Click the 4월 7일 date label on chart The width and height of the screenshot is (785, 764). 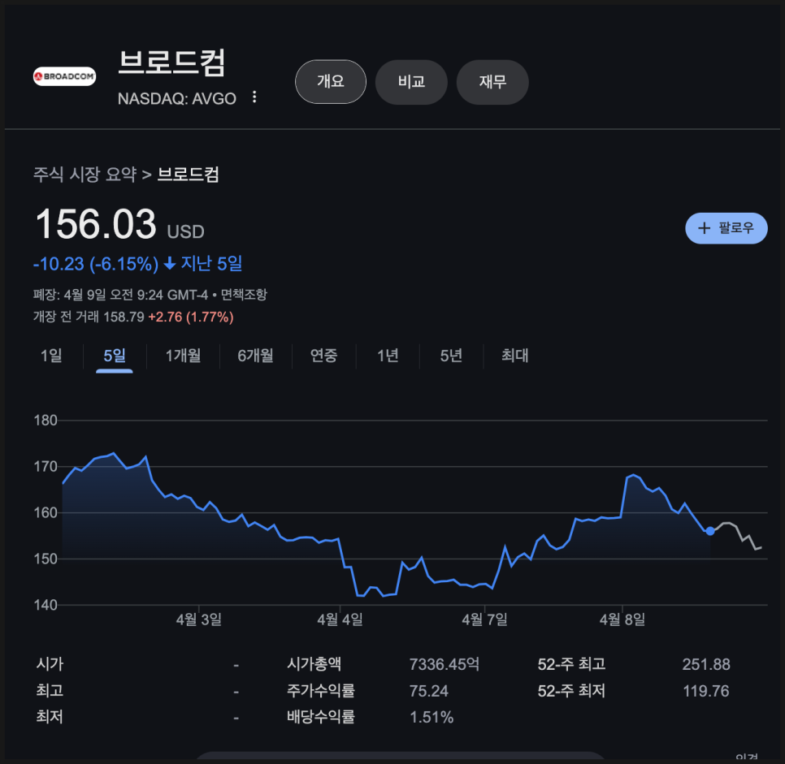point(484,620)
